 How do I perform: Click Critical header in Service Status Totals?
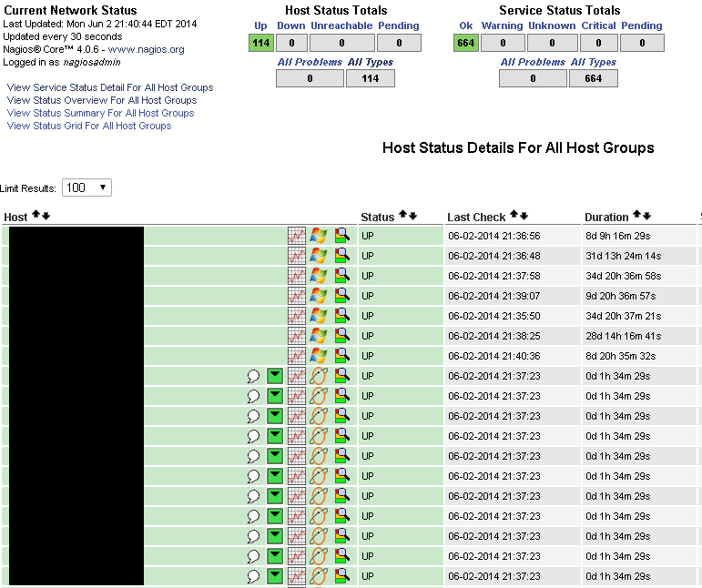598,25
